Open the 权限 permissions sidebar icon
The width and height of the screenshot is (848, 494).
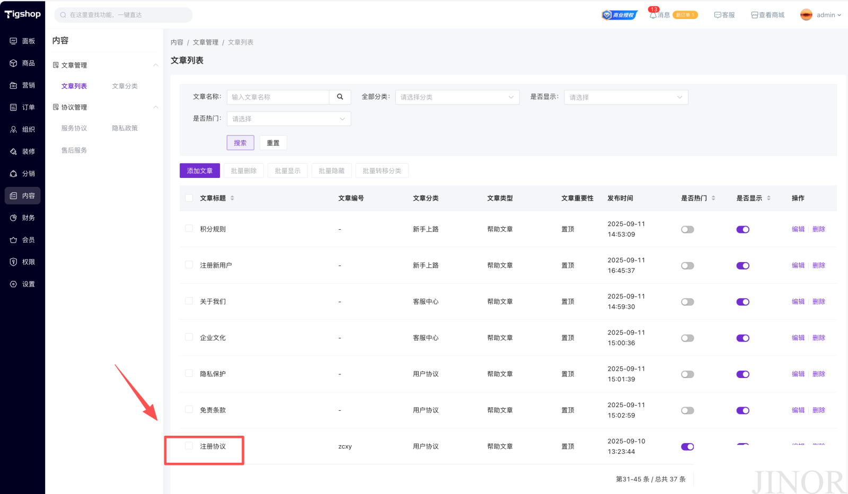[x=13, y=262]
